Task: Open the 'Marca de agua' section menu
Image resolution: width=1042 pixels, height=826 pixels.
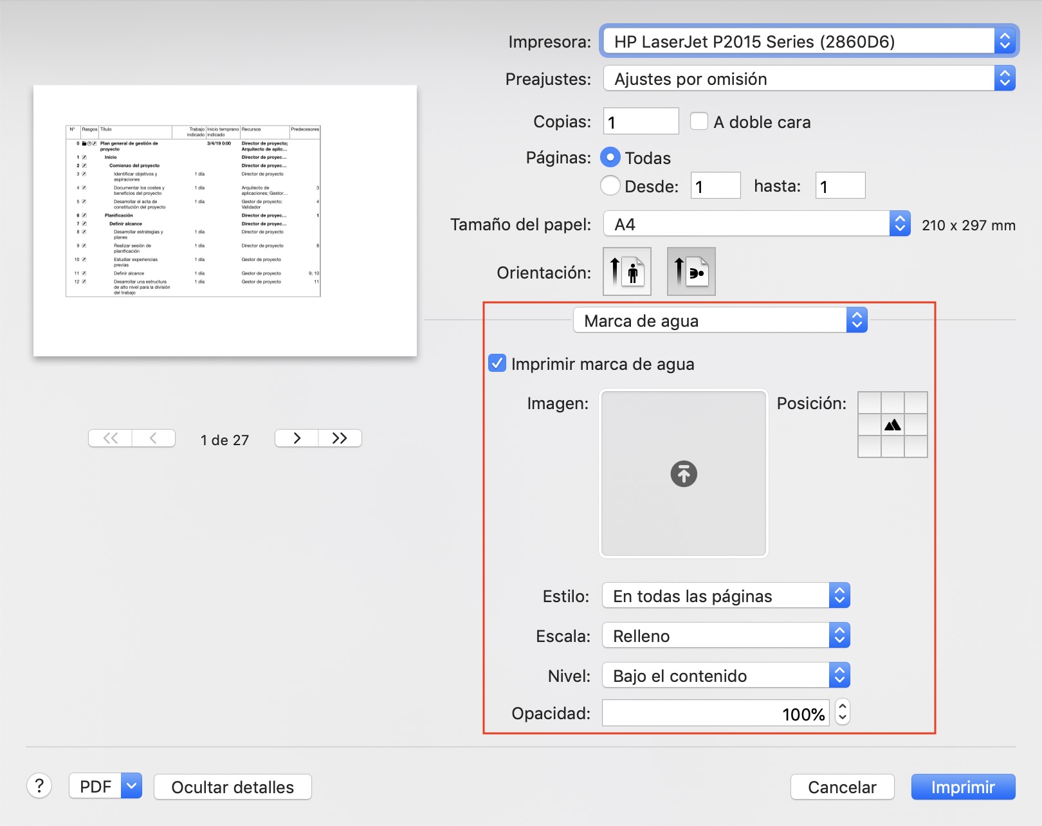Action: pyautogui.click(x=720, y=320)
